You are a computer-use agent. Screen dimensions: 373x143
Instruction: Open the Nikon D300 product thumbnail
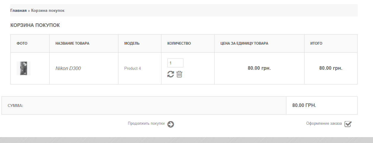23,68
